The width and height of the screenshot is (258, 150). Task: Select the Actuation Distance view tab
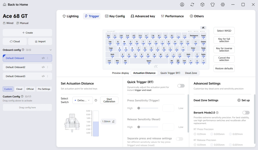click(x=144, y=73)
